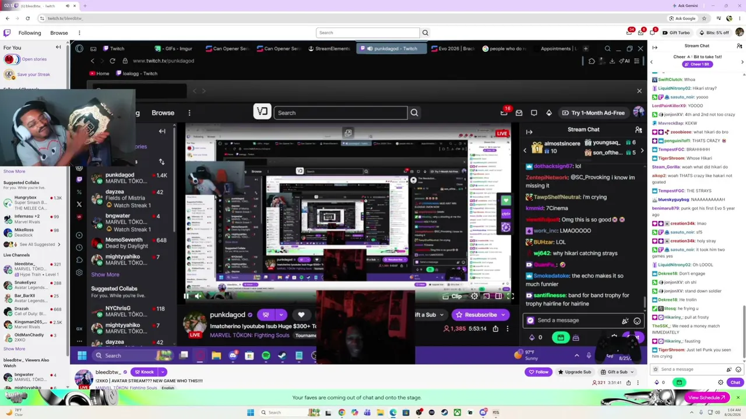Click the Upgrade Sub button
746x419 pixels.
pos(575,372)
